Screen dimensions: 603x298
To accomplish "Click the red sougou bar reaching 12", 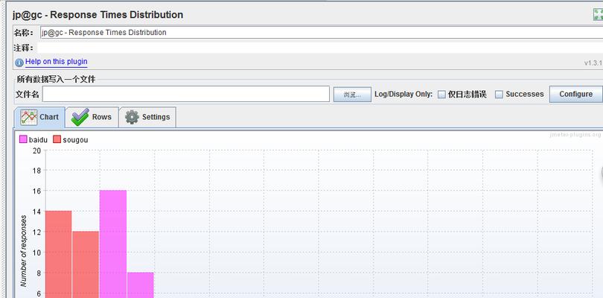I will coord(86,264).
